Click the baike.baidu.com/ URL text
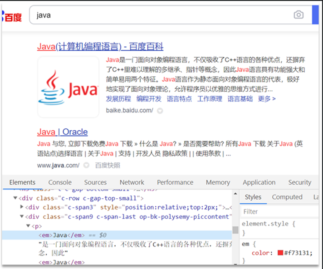 click(x=130, y=110)
